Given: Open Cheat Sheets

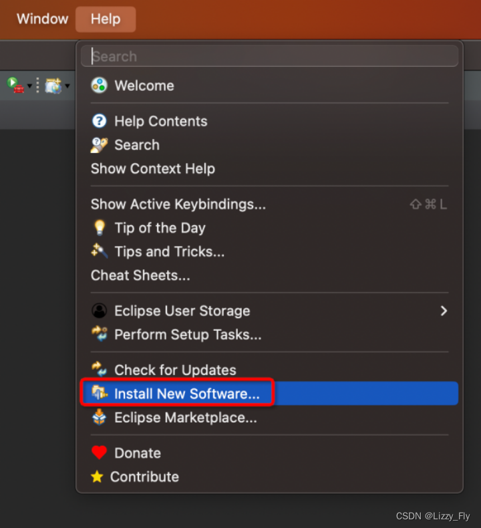Looking at the screenshot, I should click(269, 275).
